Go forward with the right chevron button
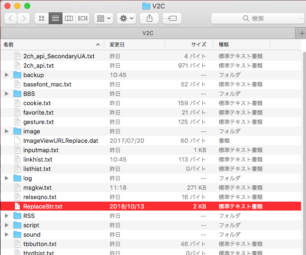 tap(24, 18)
